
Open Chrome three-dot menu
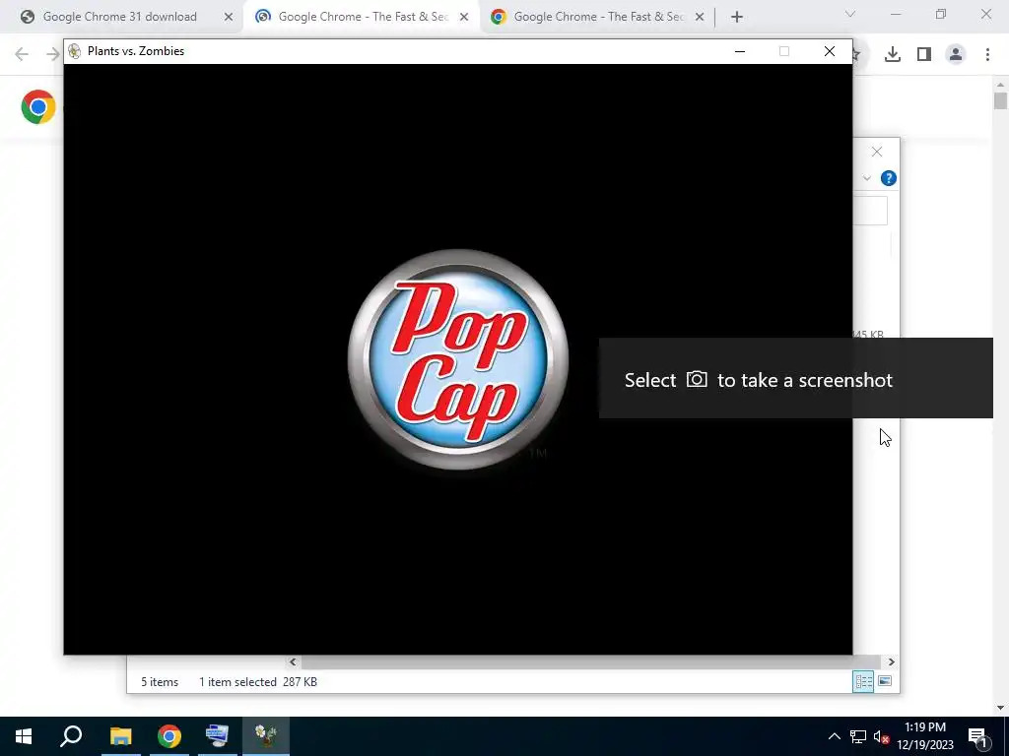pyautogui.click(x=987, y=54)
